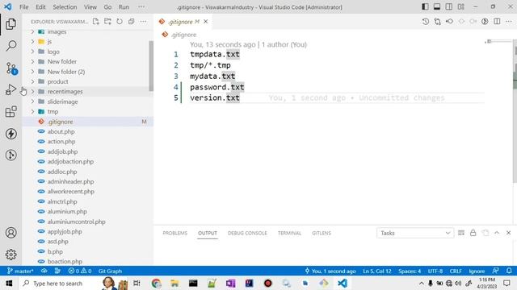Toggle secondary sidebar layout button

[x=449, y=7]
